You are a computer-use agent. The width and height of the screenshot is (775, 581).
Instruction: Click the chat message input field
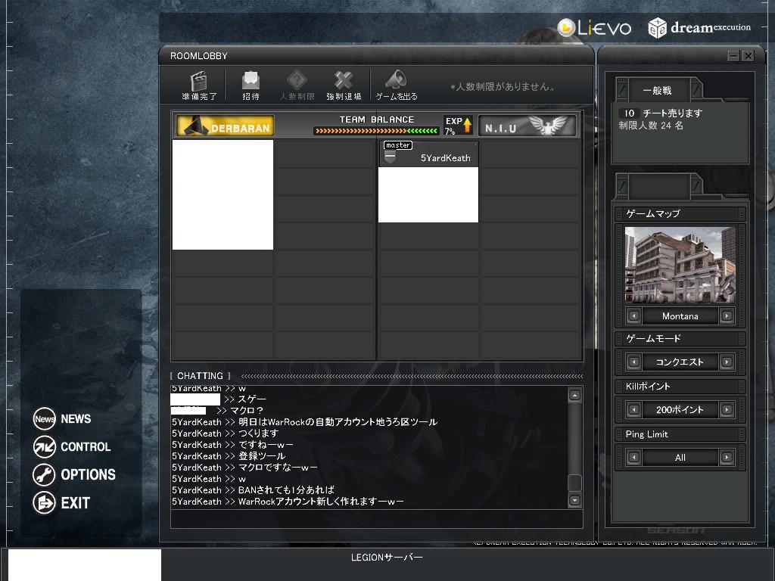pyautogui.click(x=376, y=519)
